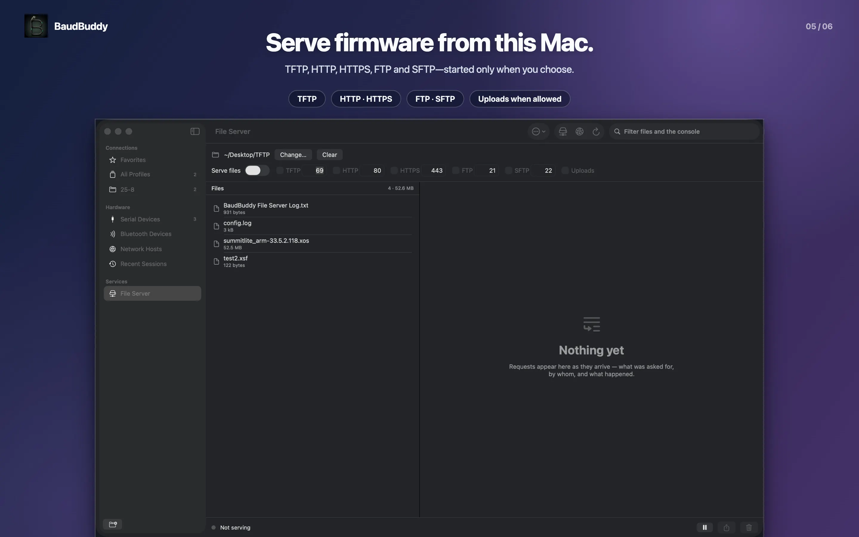The image size is (859, 537).
Task: Open the ellipsis actions menu in toolbar
Action: [538, 131]
